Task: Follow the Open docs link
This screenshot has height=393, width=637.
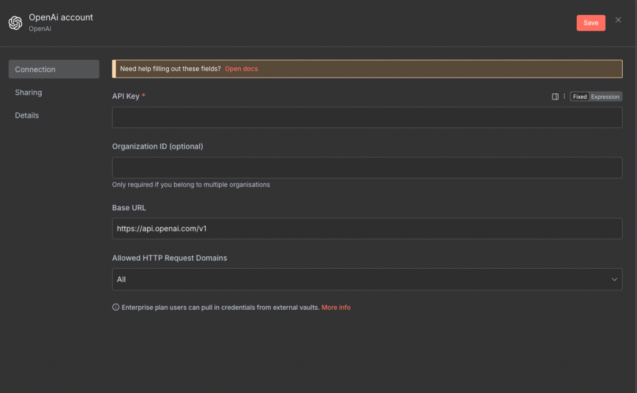Action: click(241, 68)
